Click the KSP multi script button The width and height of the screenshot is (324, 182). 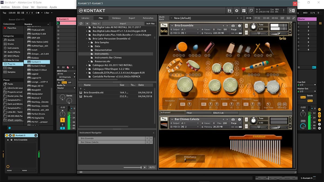coord(282,18)
